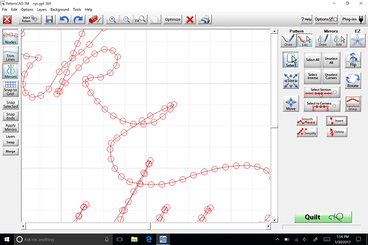Screen dimensions: 368x245
Task: Click the Save floppy disk icon
Action: tap(49, 20)
